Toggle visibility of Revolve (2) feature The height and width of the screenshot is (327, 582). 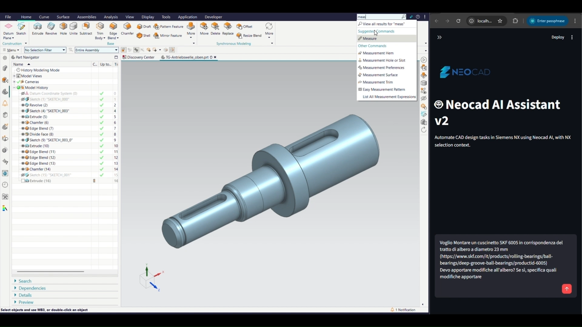[x=23, y=105]
